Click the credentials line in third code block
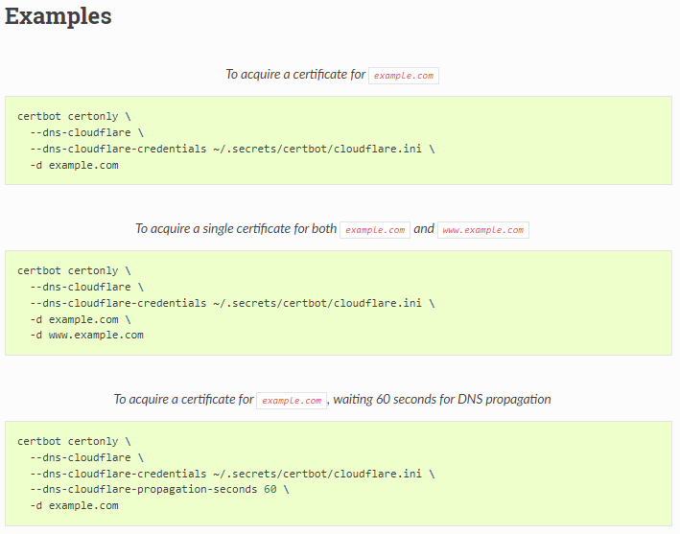This screenshot has width=680, height=534. (232, 474)
